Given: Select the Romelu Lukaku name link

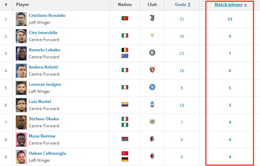Looking at the screenshot, I should pyautogui.click(x=45, y=50).
